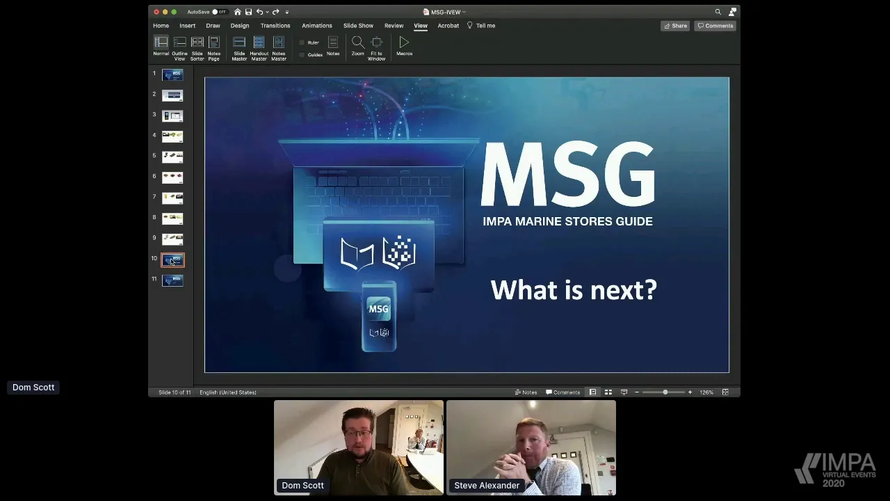Select slide 2 thumbnail

pyautogui.click(x=172, y=95)
